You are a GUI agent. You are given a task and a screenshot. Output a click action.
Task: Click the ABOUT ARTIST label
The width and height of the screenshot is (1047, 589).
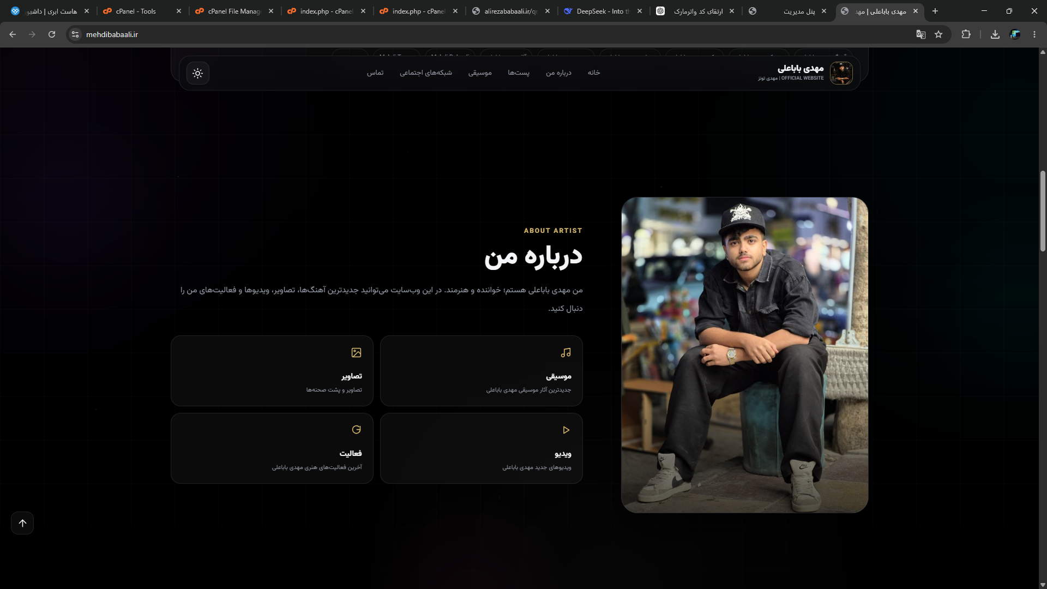pos(553,231)
